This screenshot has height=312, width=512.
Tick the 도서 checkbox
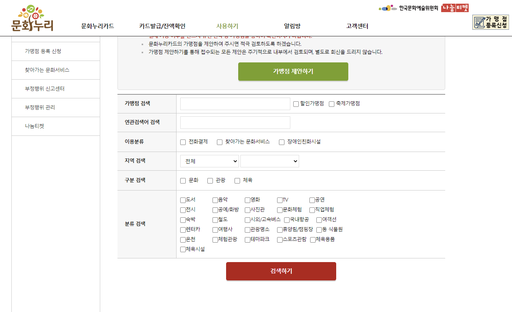pos(183,200)
